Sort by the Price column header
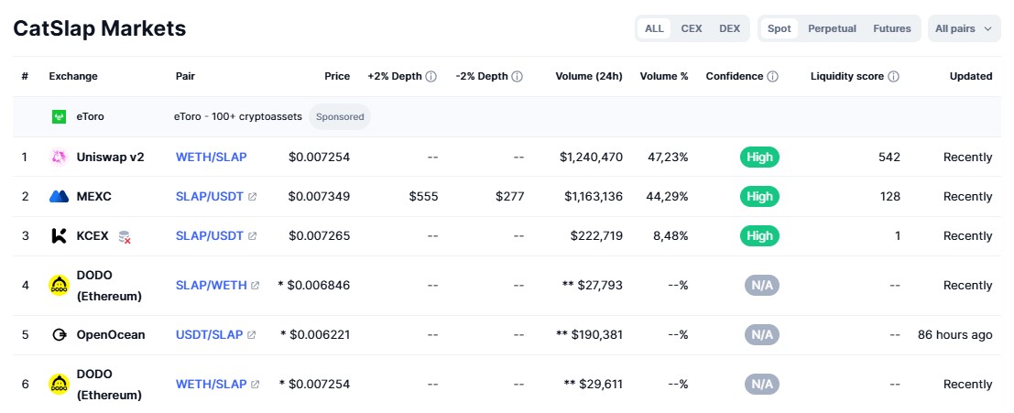Screen dimensions: 1014x413 click(337, 76)
